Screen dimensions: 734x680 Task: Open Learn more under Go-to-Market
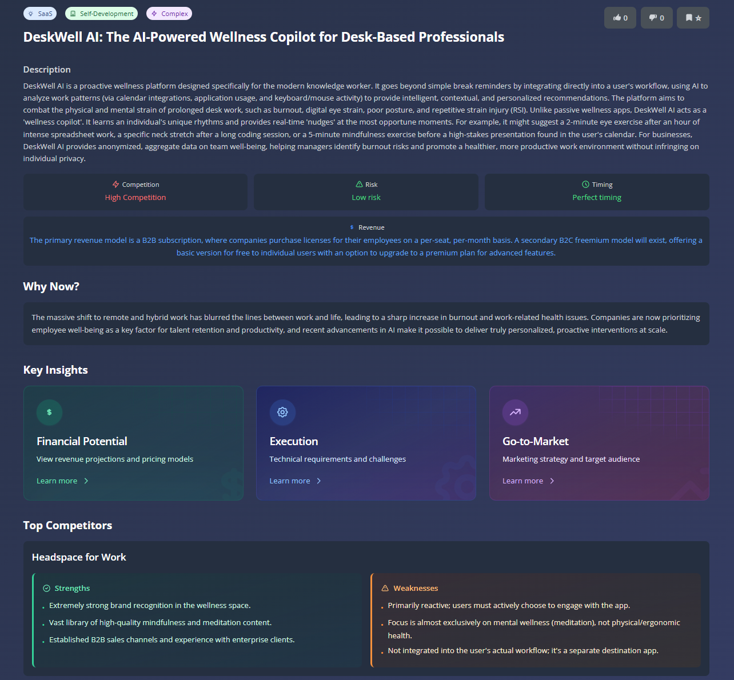pos(528,481)
